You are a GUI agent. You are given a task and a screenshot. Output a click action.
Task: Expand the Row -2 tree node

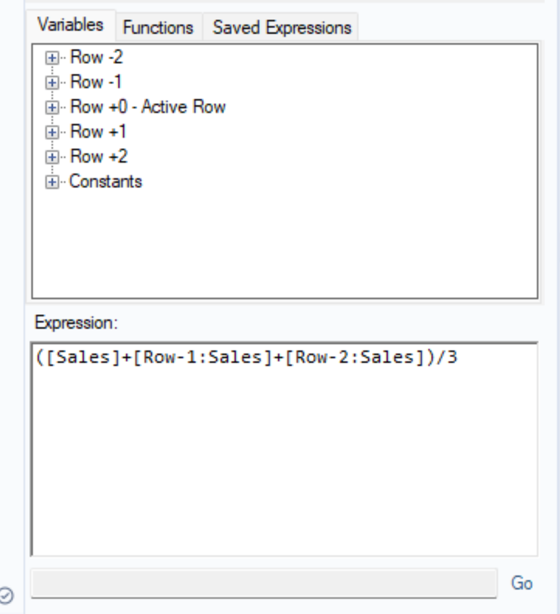coord(52,58)
